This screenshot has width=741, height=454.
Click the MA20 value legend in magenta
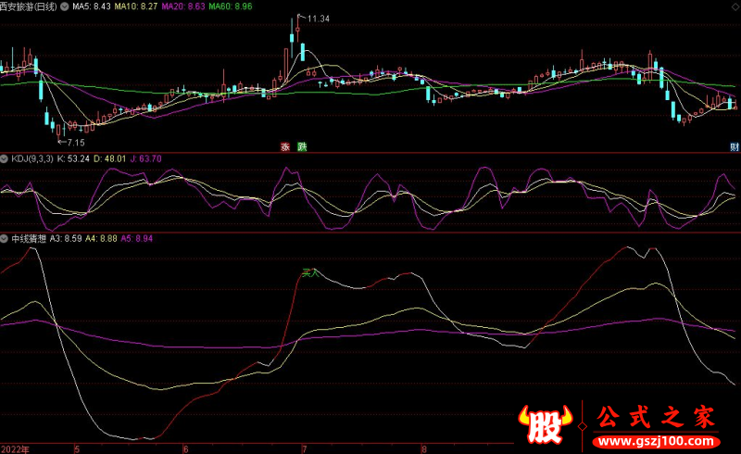point(182,6)
